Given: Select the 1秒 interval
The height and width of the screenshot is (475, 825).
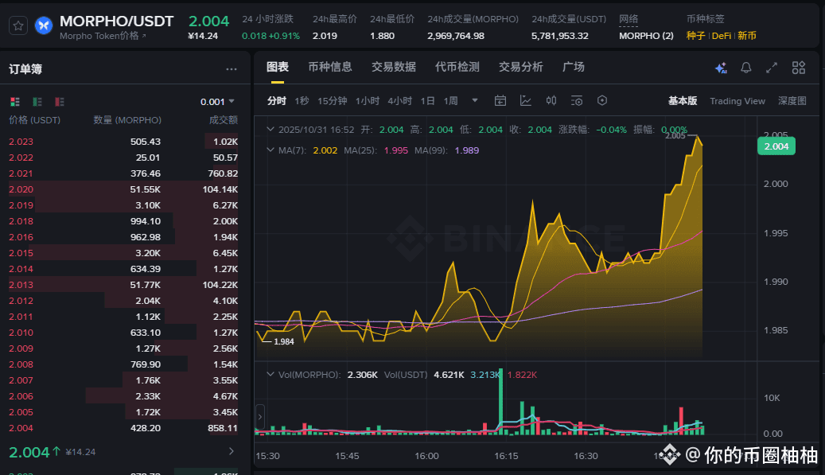Looking at the screenshot, I should tap(302, 100).
